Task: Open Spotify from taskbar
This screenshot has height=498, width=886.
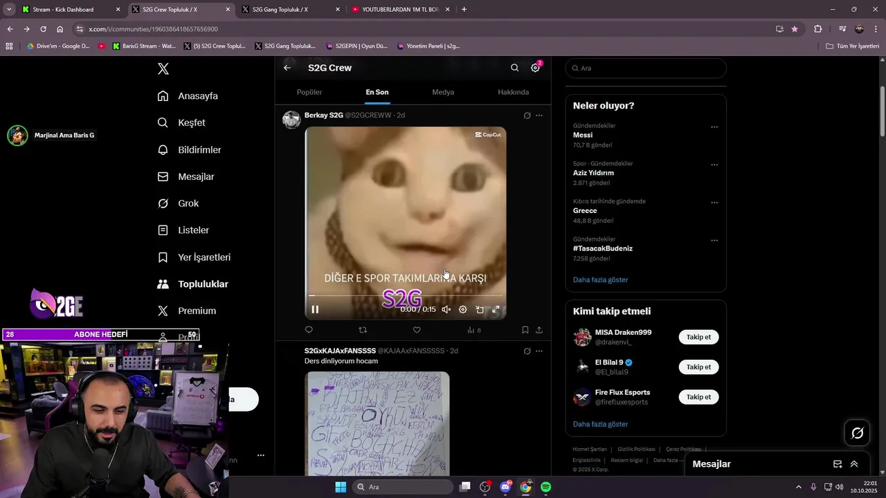Action: tap(545, 487)
